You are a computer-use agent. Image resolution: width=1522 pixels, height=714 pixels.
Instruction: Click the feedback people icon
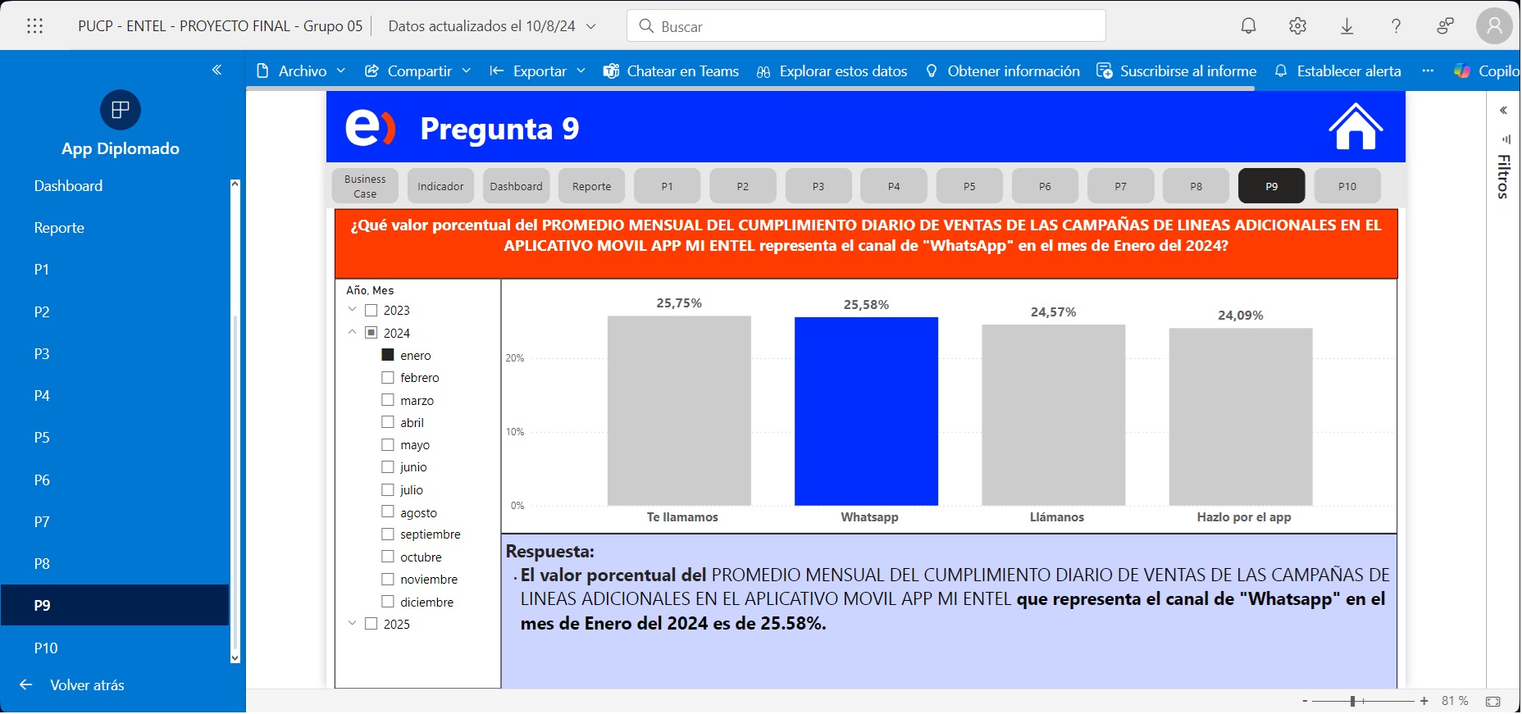[x=1447, y=26]
